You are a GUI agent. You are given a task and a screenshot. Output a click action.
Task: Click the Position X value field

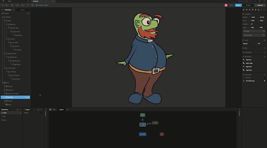click(253, 17)
